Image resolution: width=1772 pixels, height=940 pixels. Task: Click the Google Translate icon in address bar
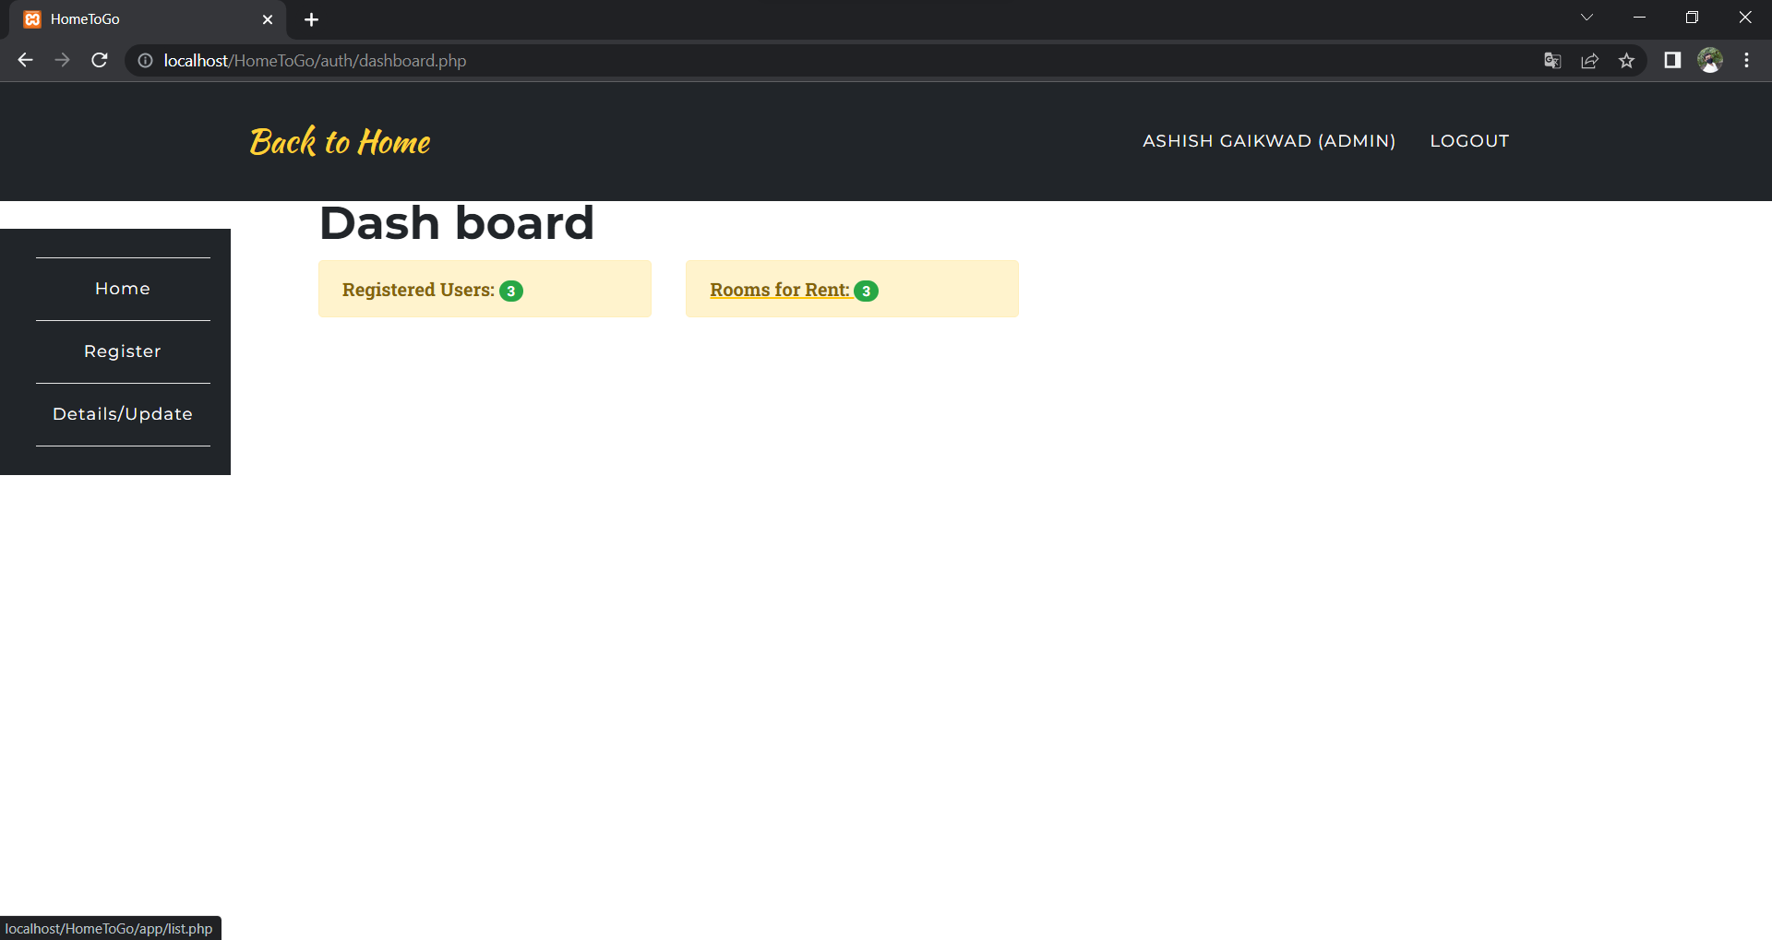pyautogui.click(x=1552, y=60)
